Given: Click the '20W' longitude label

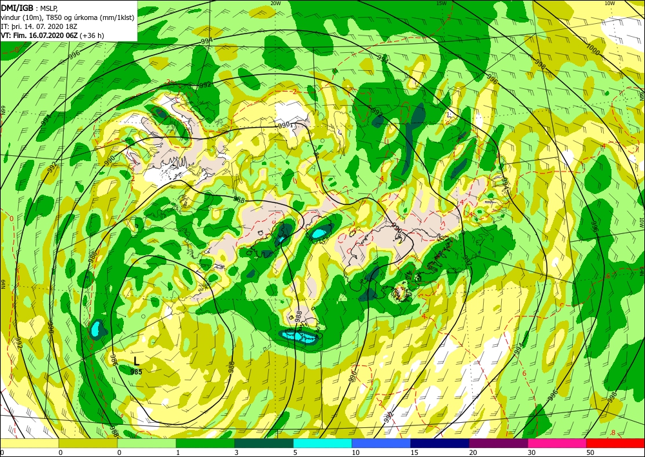Looking at the screenshot, I should tap(275, 3).
